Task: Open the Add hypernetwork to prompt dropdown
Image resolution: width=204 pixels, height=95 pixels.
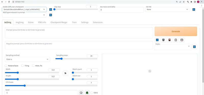Action: pyautogui.click(x=24, y=15)
